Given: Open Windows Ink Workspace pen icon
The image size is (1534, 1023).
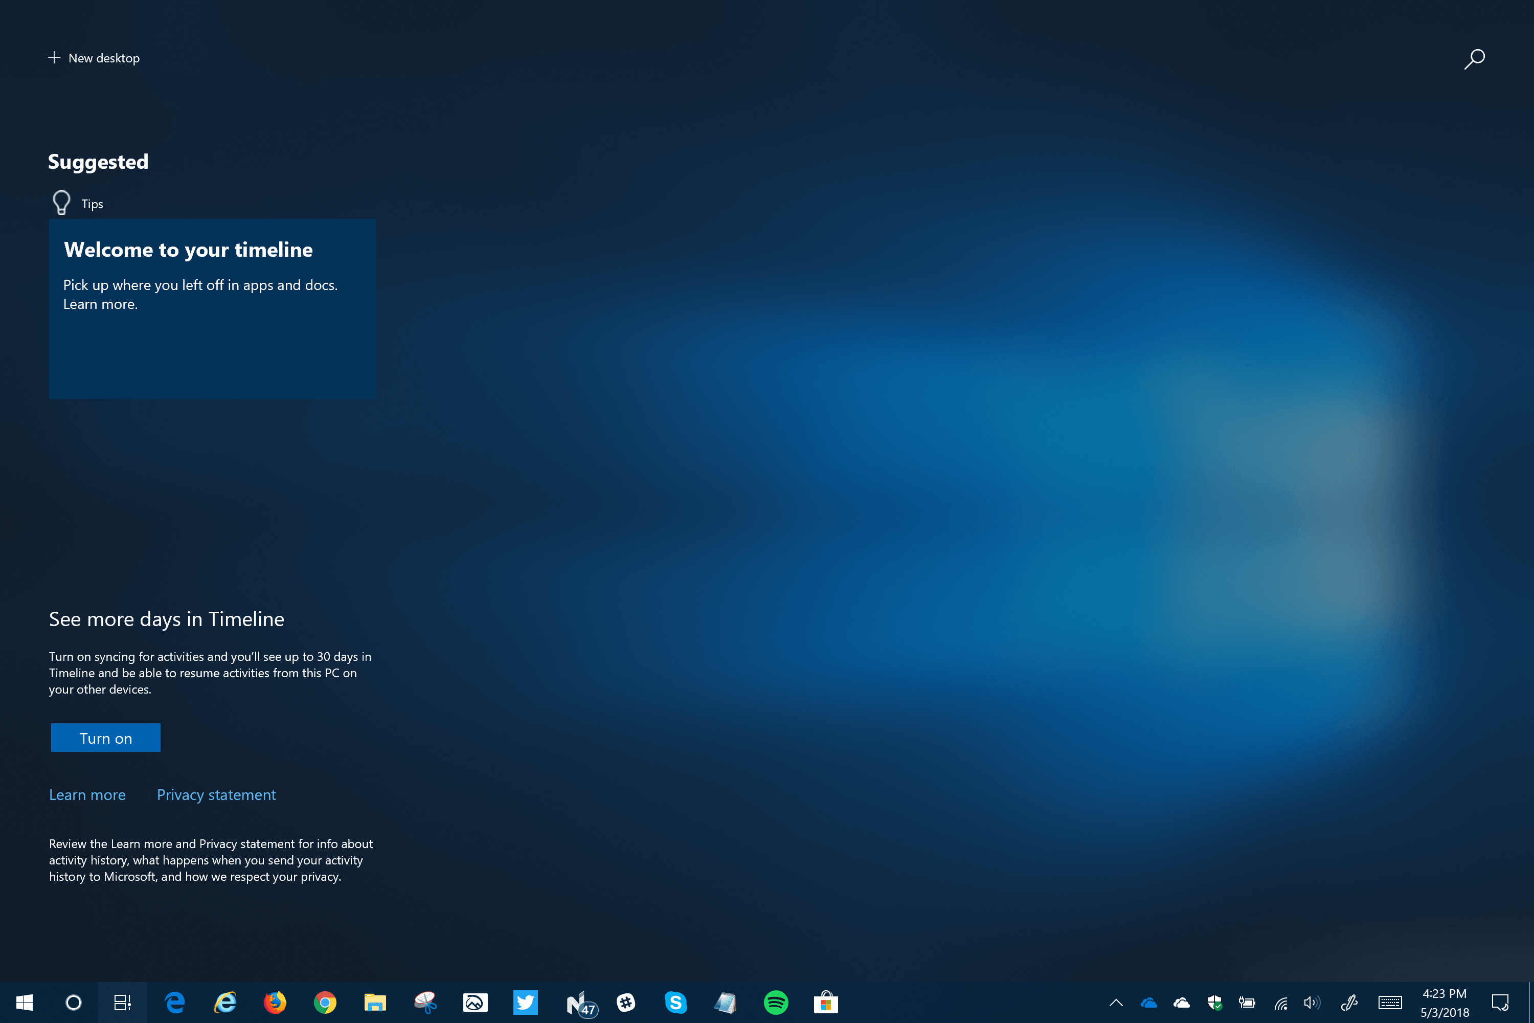Looking at the screenshot, I should 1349,1002.
